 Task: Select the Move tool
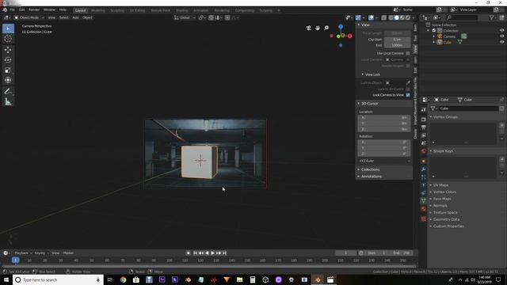click(x=8, y=50)
